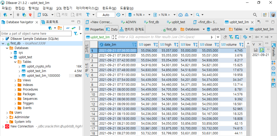Click the navigator create folder icon
Screen dimensions: 277x136
[60, 28]
